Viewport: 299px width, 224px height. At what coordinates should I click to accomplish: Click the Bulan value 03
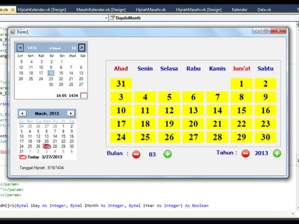click(152, 154)
